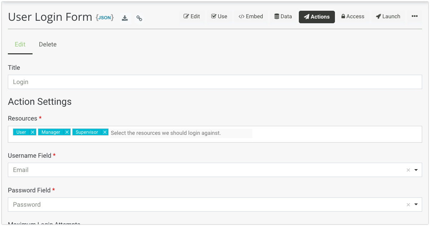The width and height of the screenshot is (430, 226).
Task: Clear the Username Field selection
Action: pos(408,170)
